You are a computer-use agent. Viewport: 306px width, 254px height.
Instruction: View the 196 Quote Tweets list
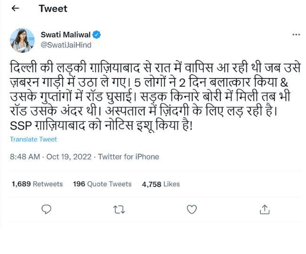[x=103, y=184]
